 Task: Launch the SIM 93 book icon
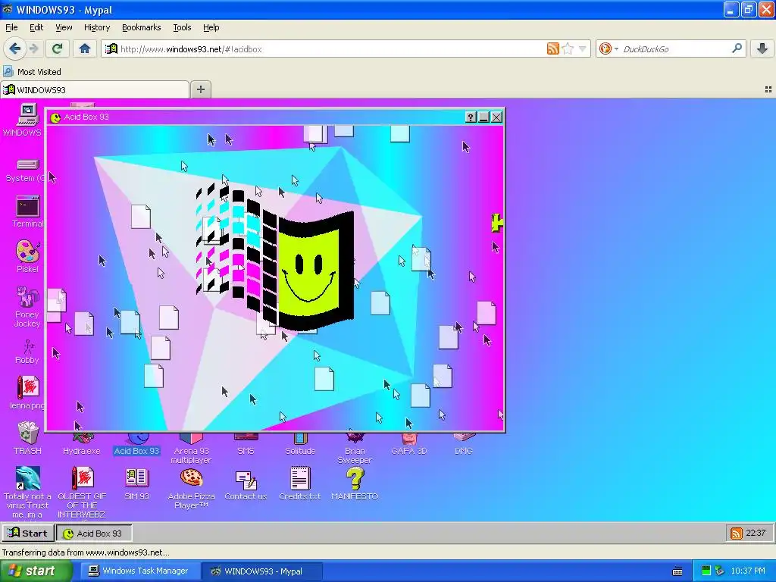[136, 479]
